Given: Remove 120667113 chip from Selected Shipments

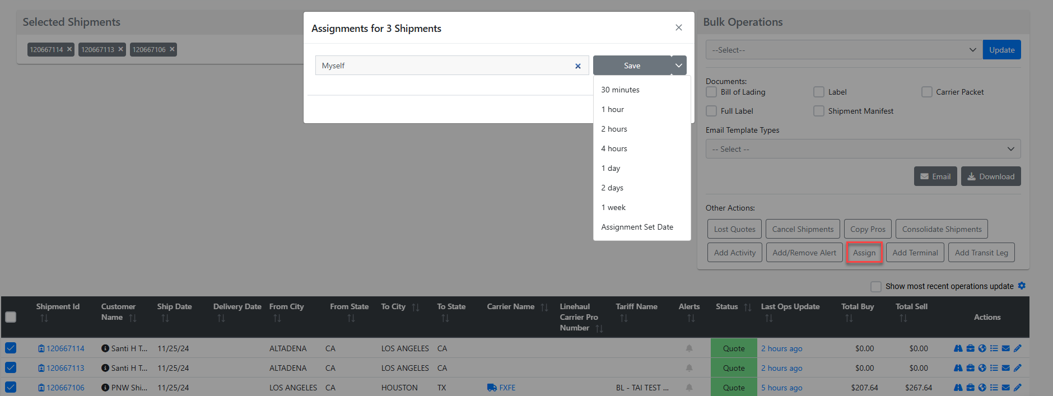Looking at the screenshot, I should (120, 49).
